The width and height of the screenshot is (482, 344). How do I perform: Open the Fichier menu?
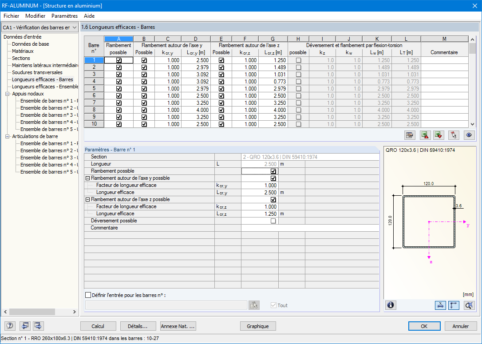[x=12, y=16]
